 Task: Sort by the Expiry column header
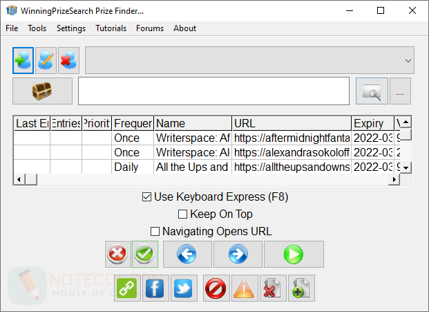(372, 123)
